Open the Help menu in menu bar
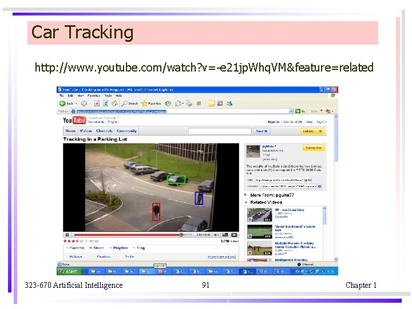The width and height of the screenshot is (412, 309). pos(119,96)
